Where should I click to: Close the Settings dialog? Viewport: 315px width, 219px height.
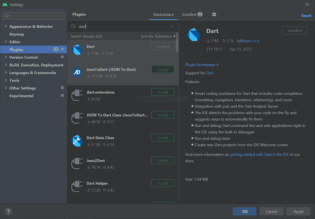click(x=307, y=4)
